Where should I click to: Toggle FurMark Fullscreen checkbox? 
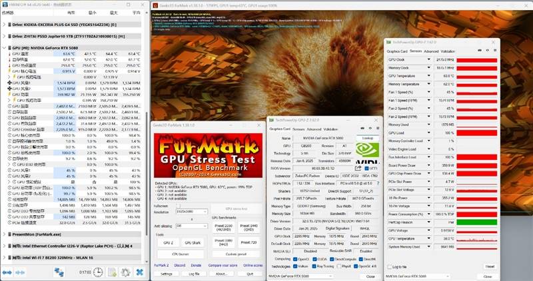(178, 206)
